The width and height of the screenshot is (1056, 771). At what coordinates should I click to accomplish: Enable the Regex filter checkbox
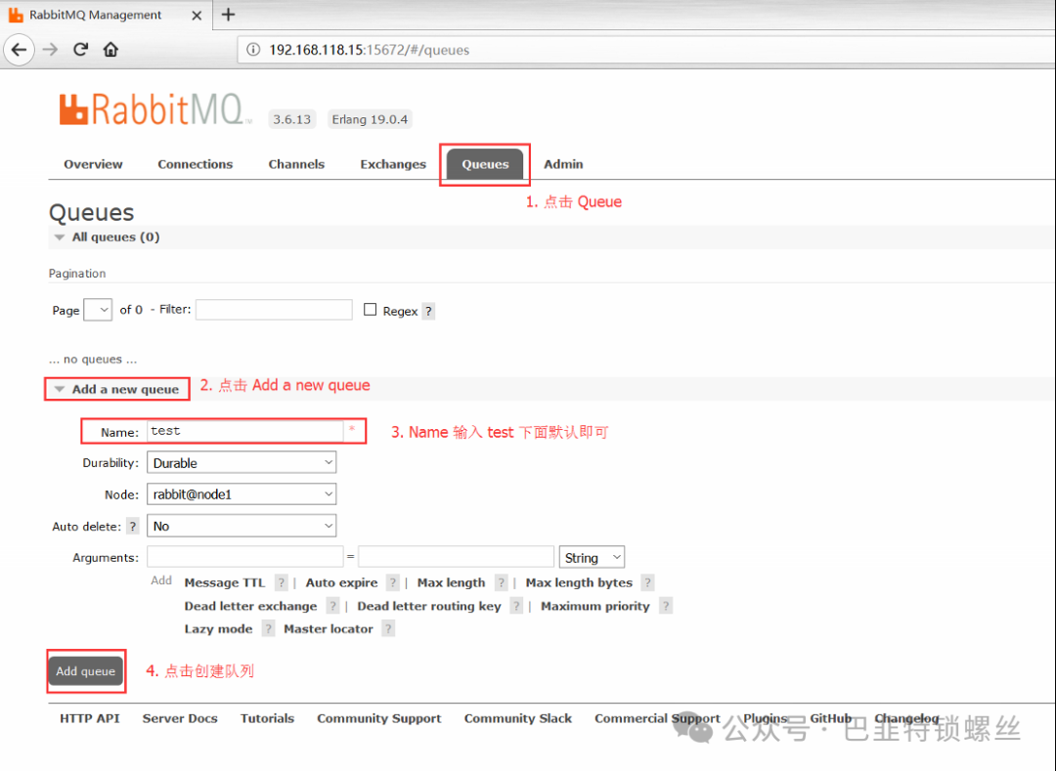(370, 310)
